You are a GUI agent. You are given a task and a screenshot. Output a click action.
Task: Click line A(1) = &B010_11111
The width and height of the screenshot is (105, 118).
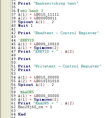(x=38, y=15)
